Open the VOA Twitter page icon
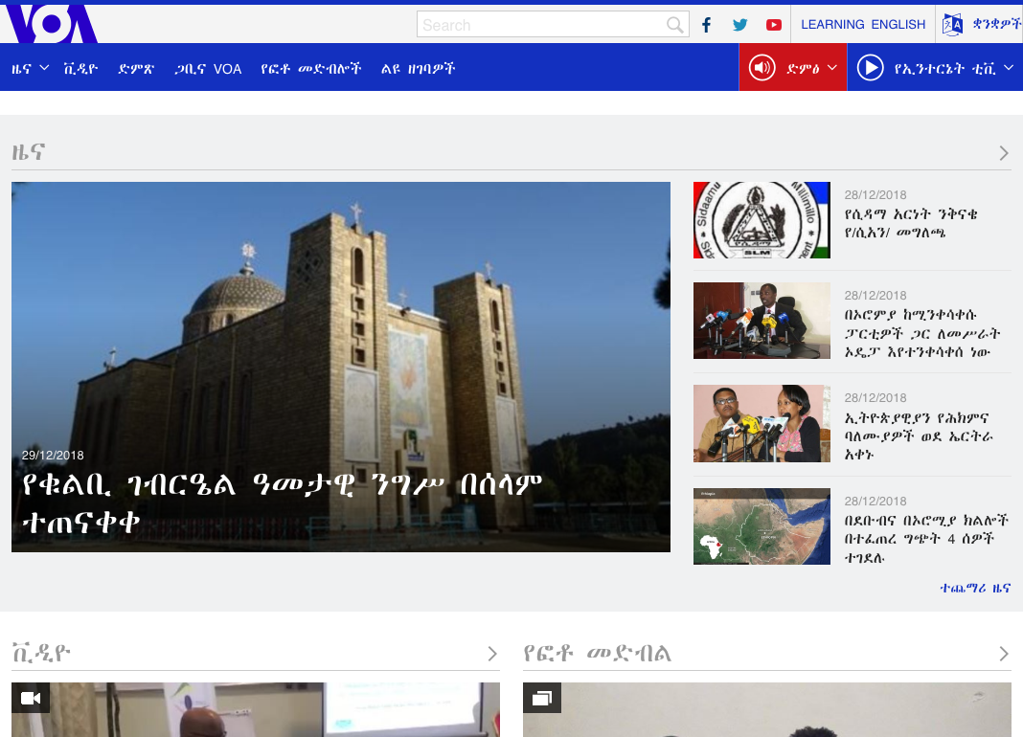 pyautogui.click(x=739, y=25)
